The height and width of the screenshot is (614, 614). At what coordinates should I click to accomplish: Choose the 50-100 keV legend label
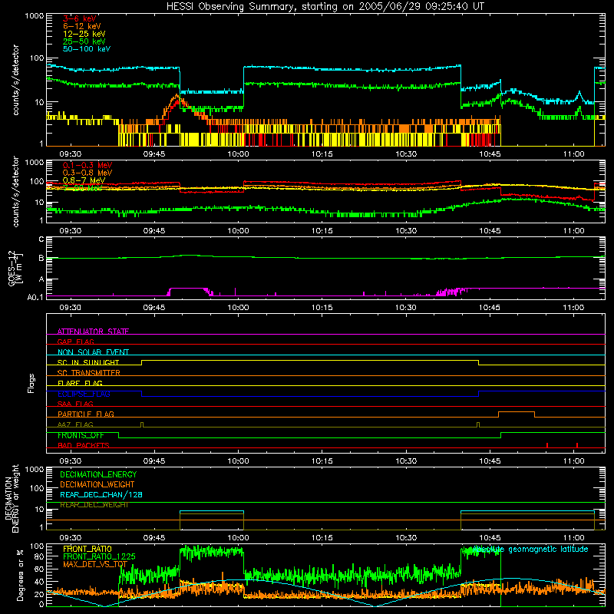coord(87,49)
